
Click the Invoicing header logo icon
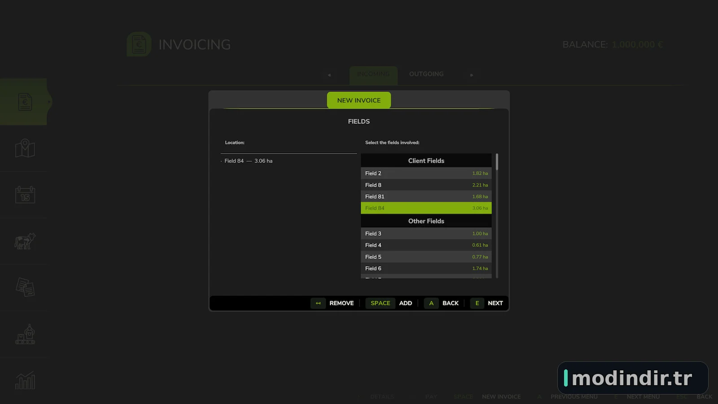tap(139, 44)
